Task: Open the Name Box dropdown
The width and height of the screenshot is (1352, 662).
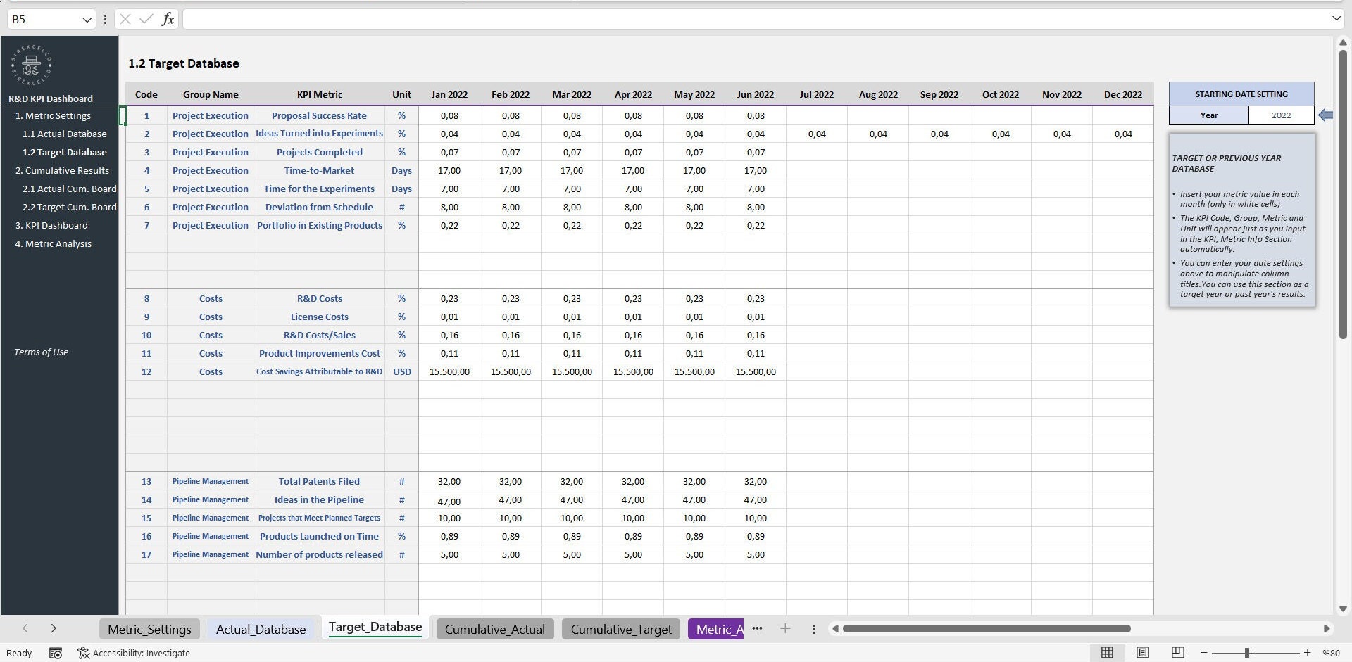Action: [x=87, y=19]
